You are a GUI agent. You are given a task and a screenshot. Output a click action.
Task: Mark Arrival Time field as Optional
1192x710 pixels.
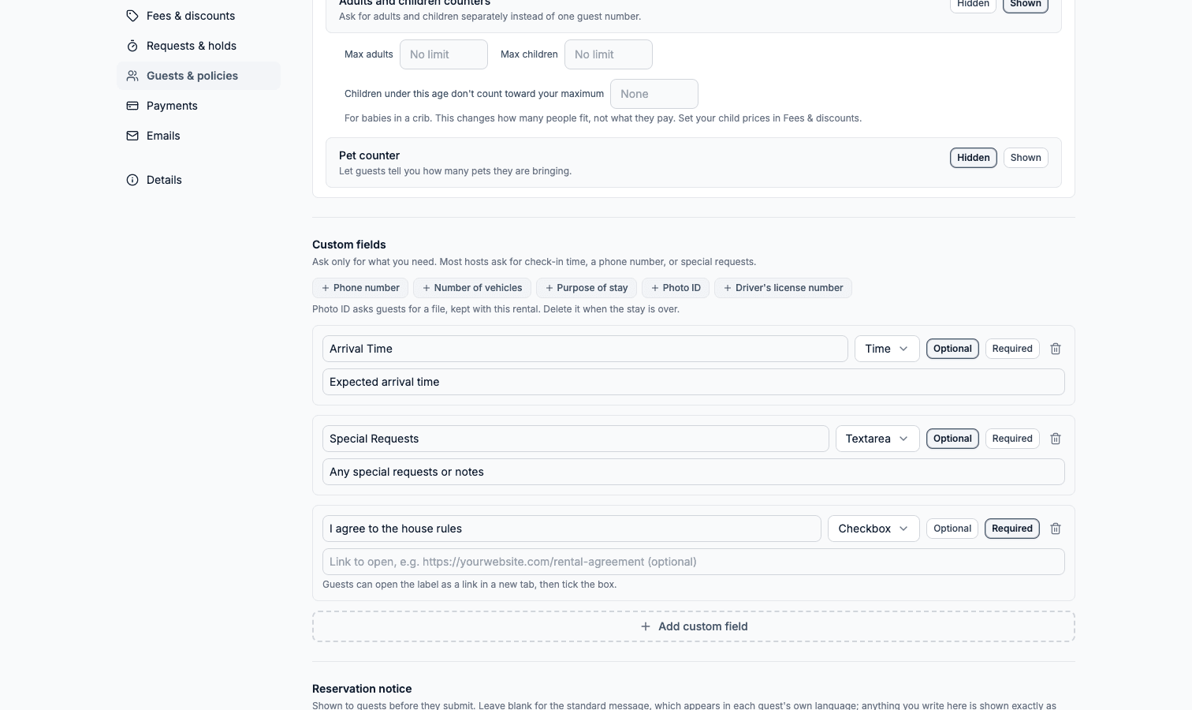pos(952,349)
